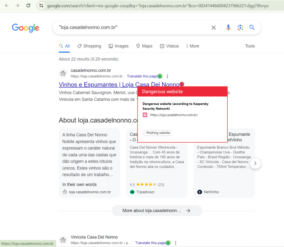Click the NetVinho source icon

(x=200, y=192)
